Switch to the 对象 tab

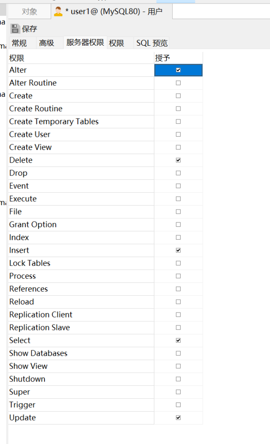tap(29, 12)
